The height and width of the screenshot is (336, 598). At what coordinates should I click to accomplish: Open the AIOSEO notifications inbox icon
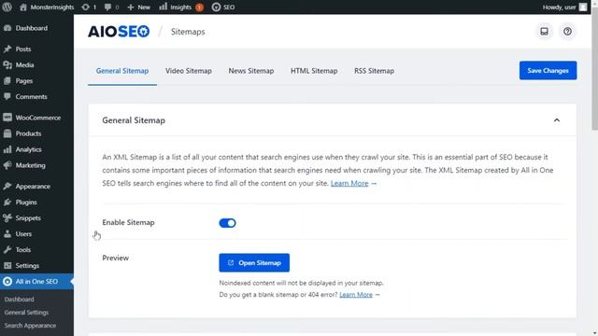[x=544, y=31]
